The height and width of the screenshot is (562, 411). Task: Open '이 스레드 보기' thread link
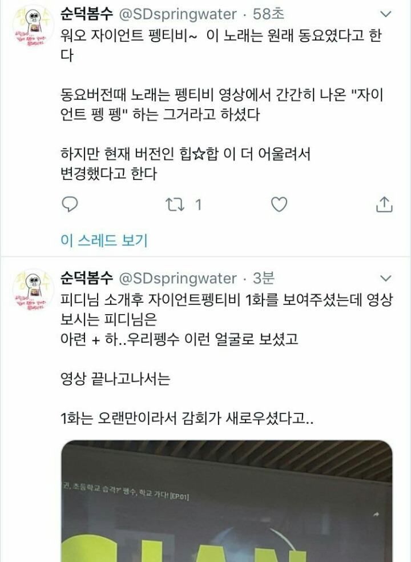pos(104,240)
